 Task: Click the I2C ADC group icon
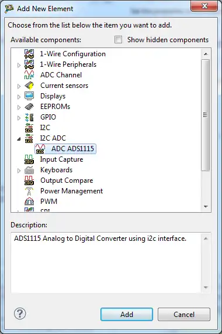(x=29, y=138)
